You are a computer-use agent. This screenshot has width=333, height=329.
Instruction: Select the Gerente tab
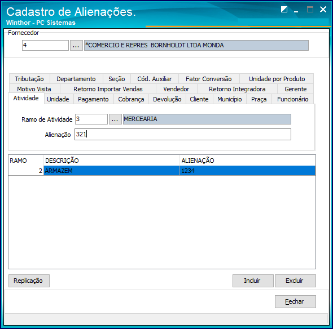[295, 89]
